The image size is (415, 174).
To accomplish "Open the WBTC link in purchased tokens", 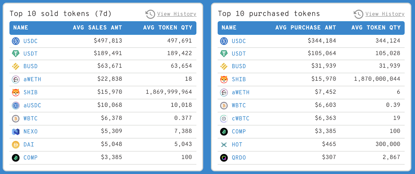I will [239, 105].
